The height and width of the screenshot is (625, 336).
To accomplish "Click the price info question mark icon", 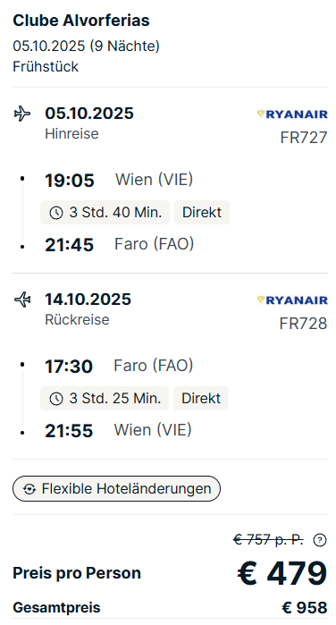I will coord(320,540).
